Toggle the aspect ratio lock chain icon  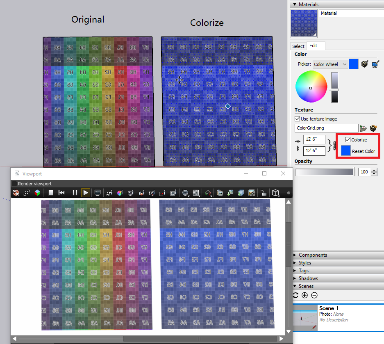point(334,146)
